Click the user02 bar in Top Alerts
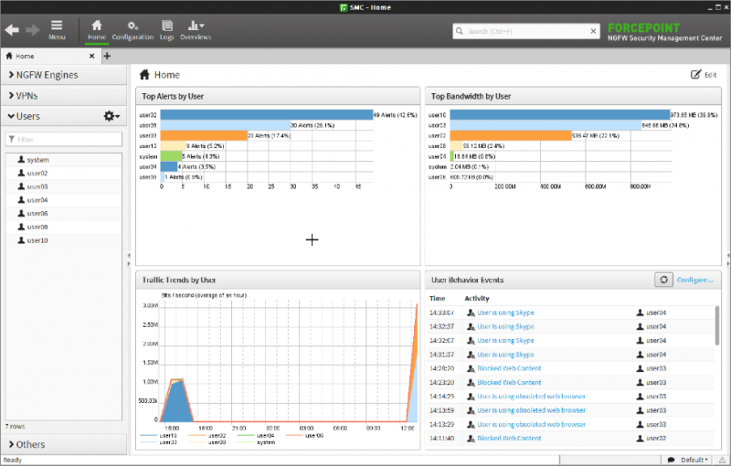Screen dimensions: 731x466 (x=267, y=114)
